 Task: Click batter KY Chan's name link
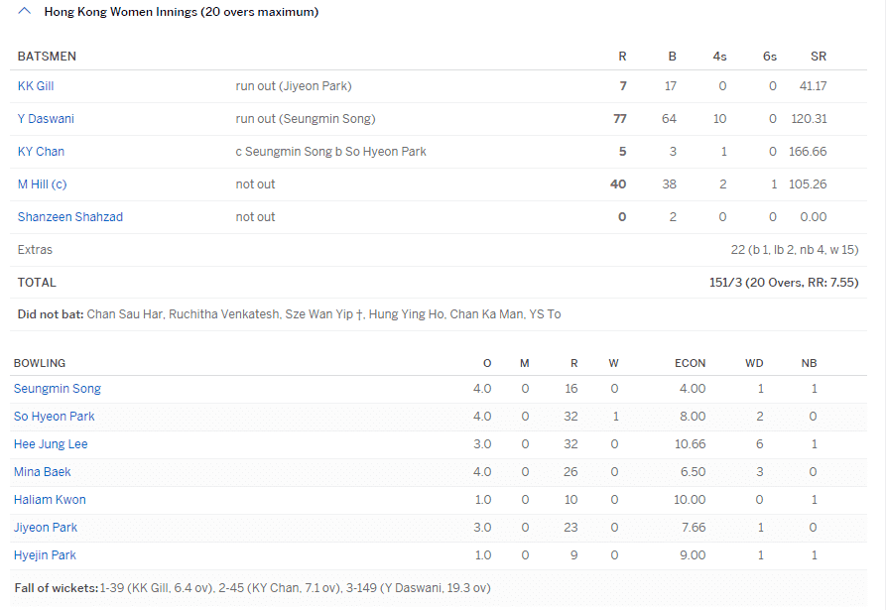[x=41, y=152]
